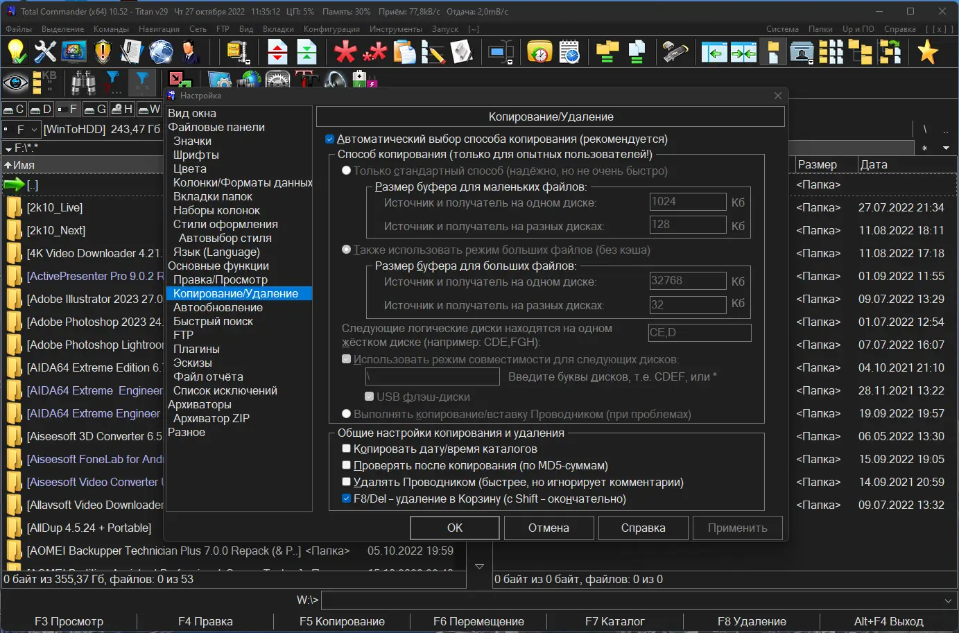959x633 pixels.
Task: Click the pencil multi-rename icon
Action: 433,52
